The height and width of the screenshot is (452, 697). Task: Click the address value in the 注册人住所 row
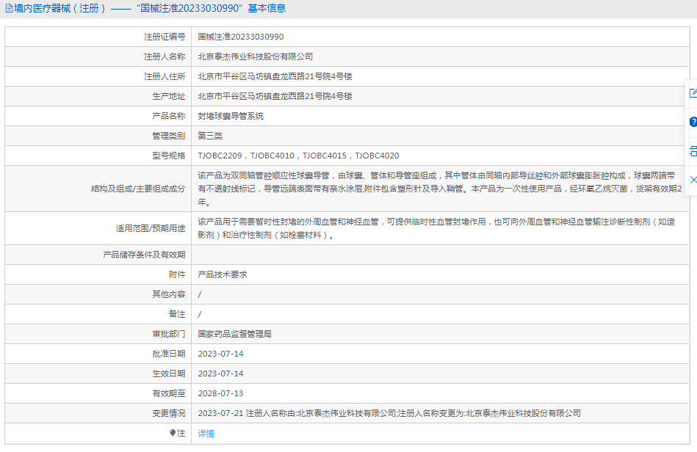coord(275,76)
